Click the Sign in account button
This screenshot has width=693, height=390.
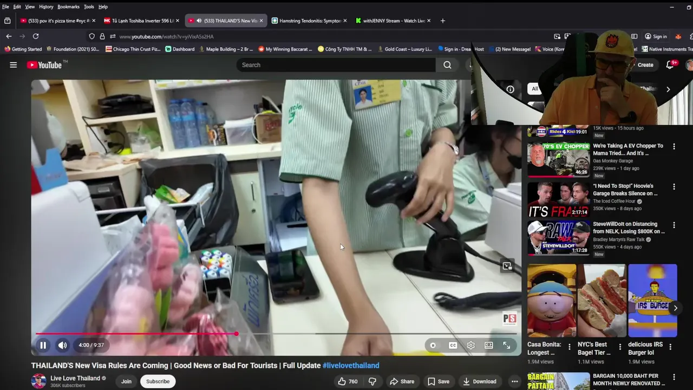(x=656, y=36)
